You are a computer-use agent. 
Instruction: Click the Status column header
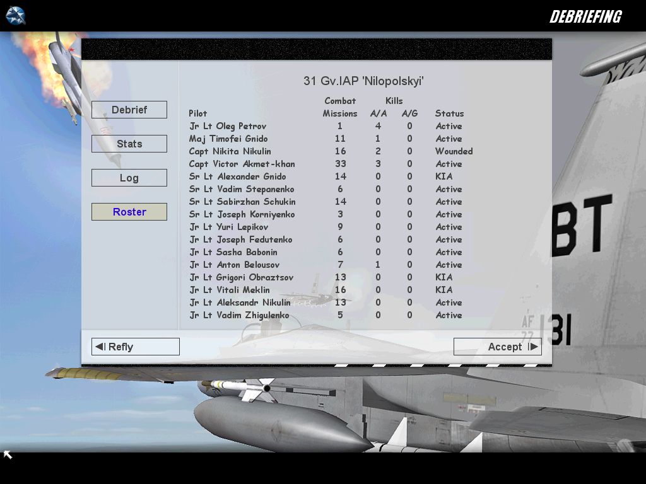click(449, 113)
